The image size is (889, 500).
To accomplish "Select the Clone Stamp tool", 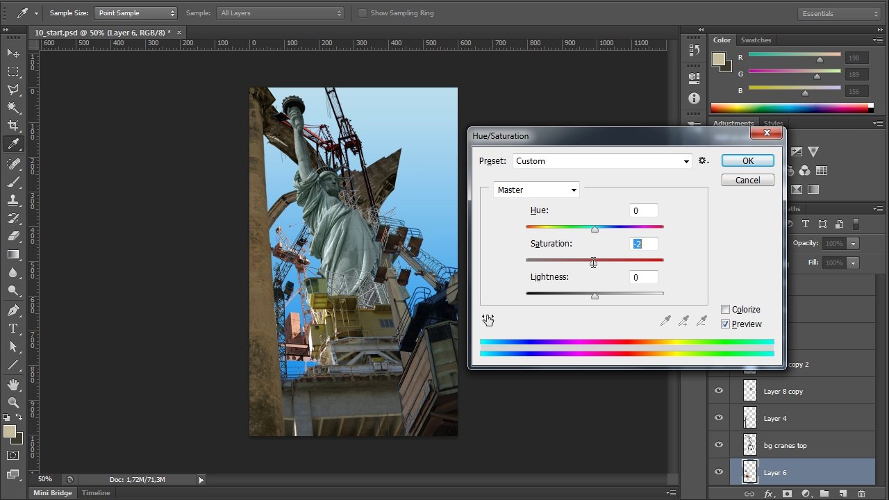I will tap(13, 200).
